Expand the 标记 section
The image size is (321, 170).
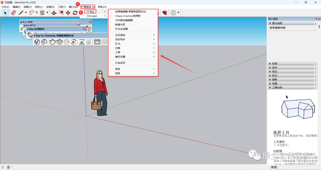[x=270, y=76]
